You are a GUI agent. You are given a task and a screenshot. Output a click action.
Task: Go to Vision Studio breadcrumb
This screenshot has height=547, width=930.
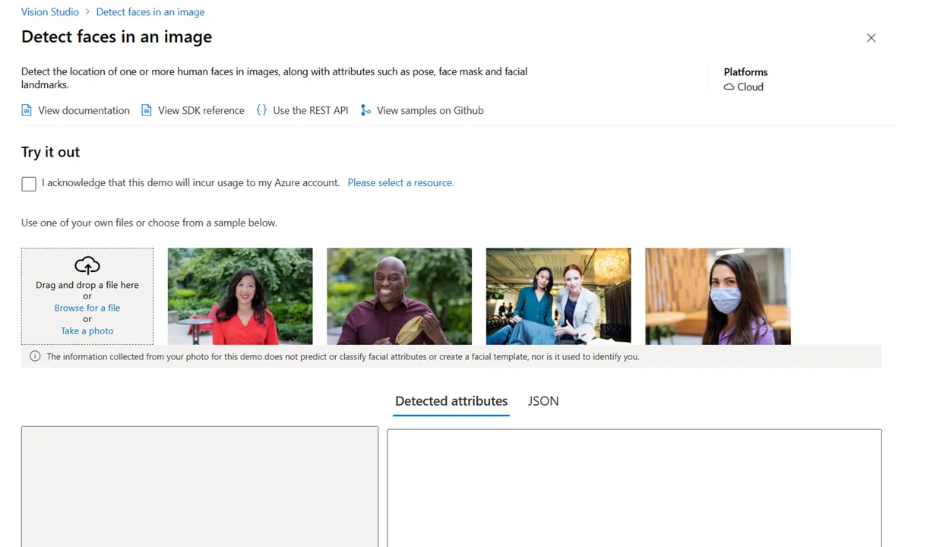click(50, 12)
